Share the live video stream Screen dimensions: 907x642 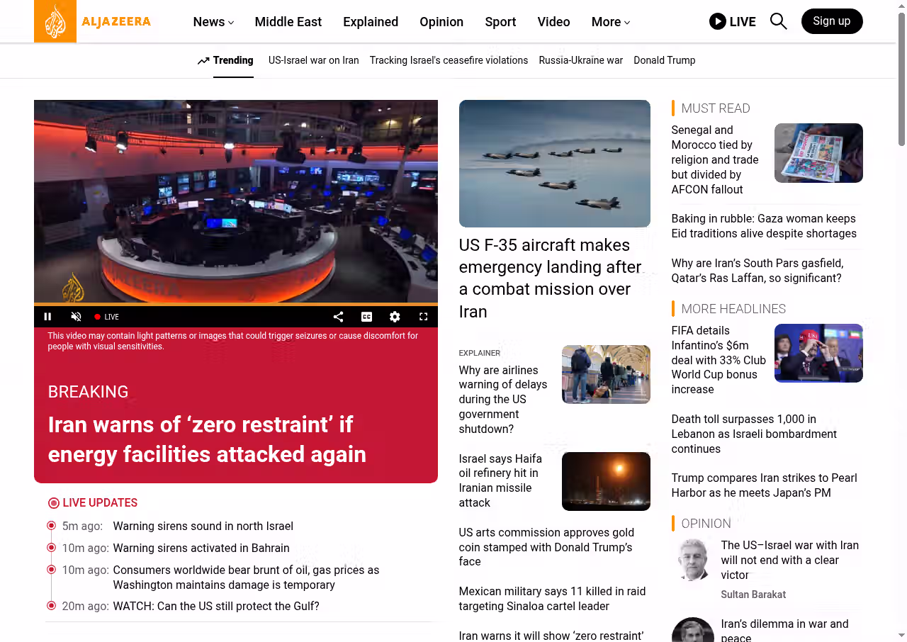click(x=338, y=317)
